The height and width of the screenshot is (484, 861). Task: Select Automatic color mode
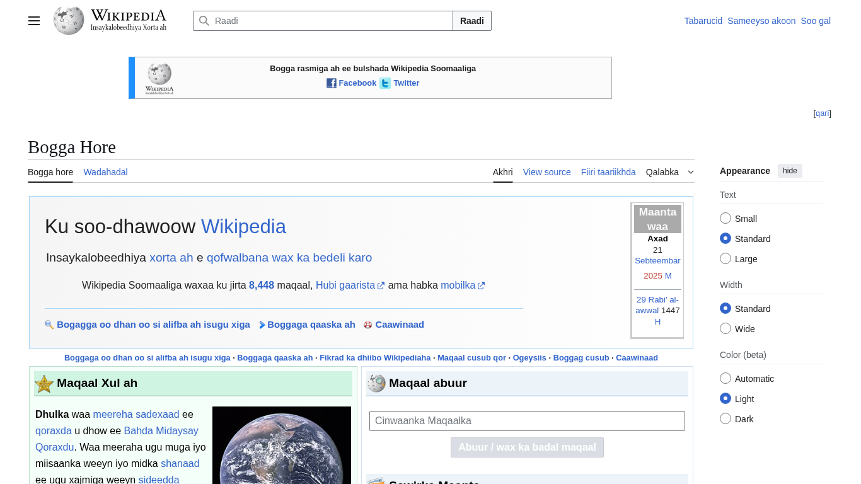click(725, 378)
